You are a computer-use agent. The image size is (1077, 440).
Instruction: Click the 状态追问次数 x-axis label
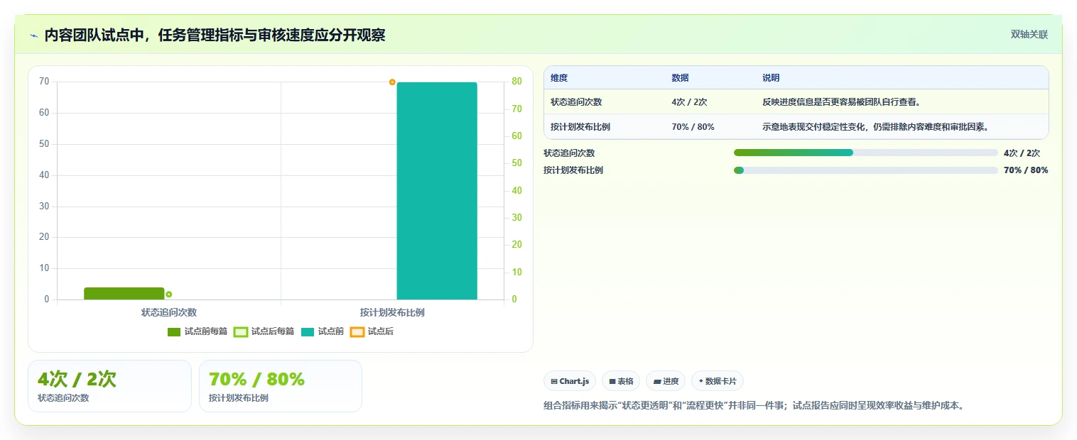click(x=169, y=312)
